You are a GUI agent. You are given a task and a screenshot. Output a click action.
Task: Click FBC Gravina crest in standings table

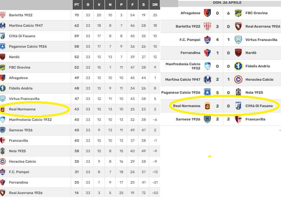pyautogui.click(x=3, y=67)
